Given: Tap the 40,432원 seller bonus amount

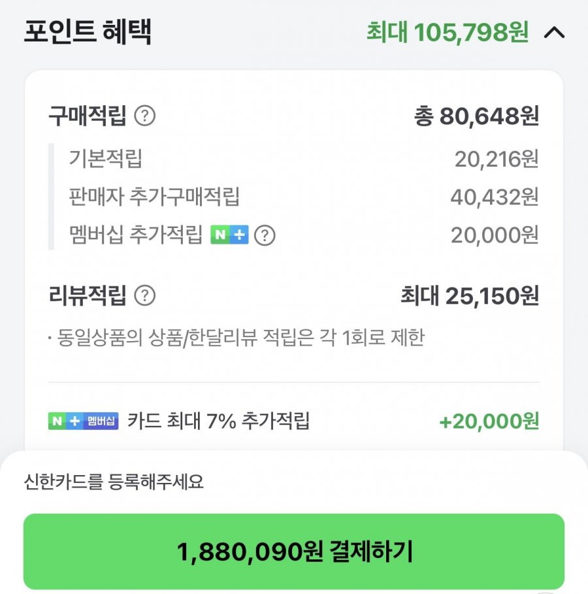Looking at the screenshot, I should [x=494, y=196].
